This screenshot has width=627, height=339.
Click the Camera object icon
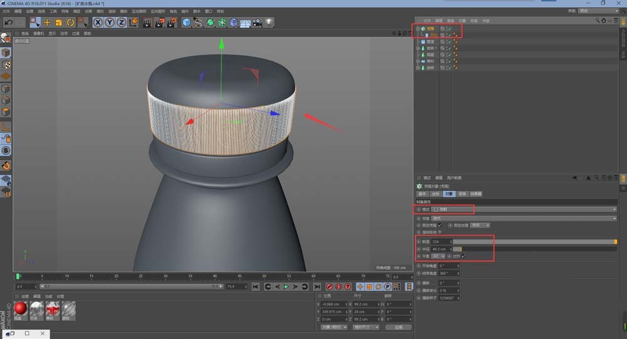(257, 23)
